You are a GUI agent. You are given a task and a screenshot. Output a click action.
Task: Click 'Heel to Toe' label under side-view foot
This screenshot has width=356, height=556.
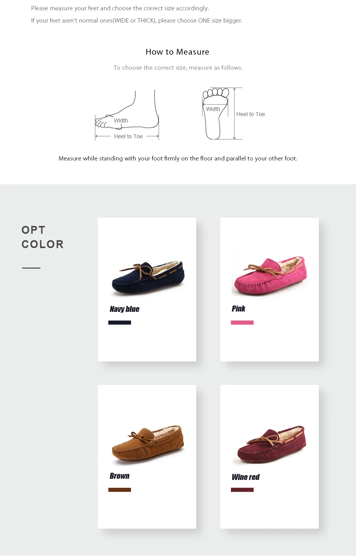click(x=129, y=136)
